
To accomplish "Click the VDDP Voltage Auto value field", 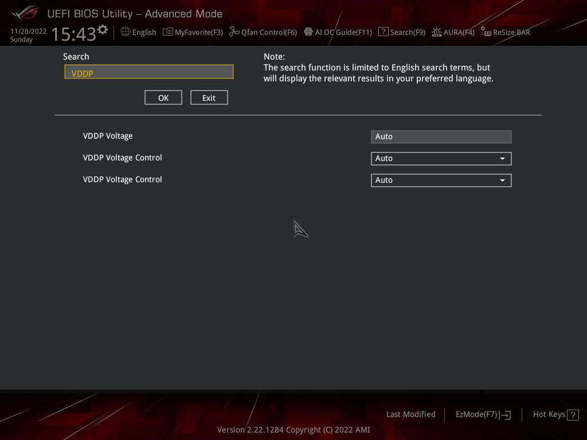I will 441,136.
